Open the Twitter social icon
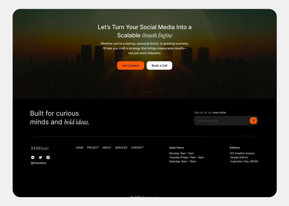 tap(40, 157)
